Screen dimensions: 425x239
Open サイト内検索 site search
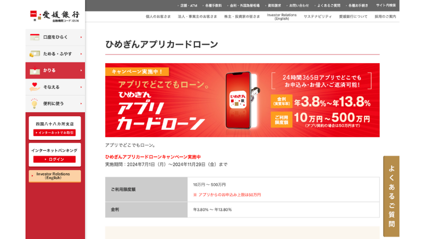[386, 5]
